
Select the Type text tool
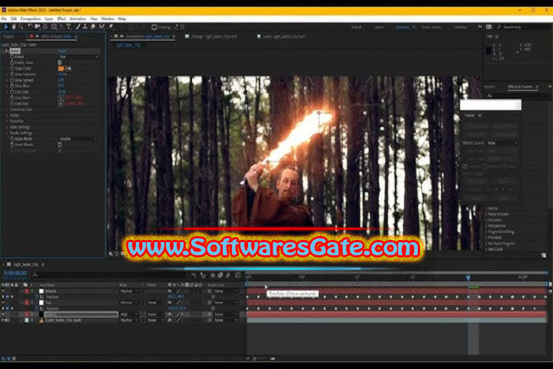coord(69,27)
